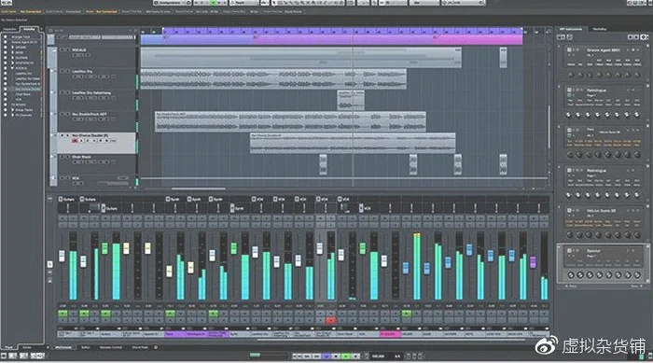Solo the Chor Stack track

pos(67,157)
